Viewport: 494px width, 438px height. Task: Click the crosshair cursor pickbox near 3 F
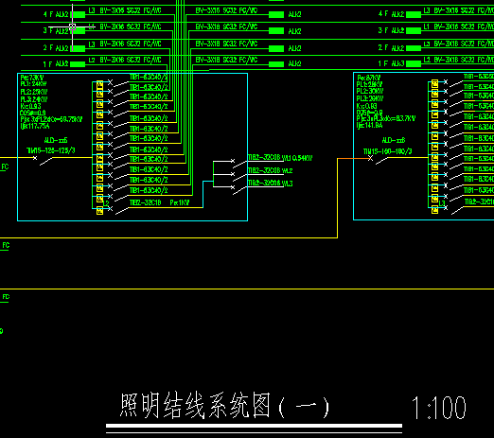pos(72,27)
